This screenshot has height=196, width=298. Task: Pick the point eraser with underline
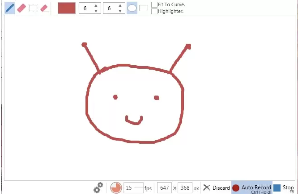[x=45, y=8]
